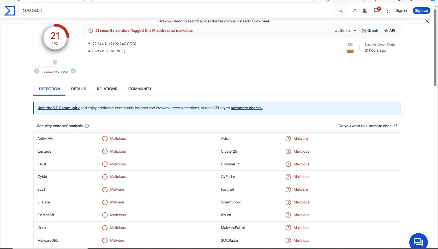Screen dimensions: 438x249
Task: Click the alert icon in Cyble row
Action: click(x=105, y=177)
